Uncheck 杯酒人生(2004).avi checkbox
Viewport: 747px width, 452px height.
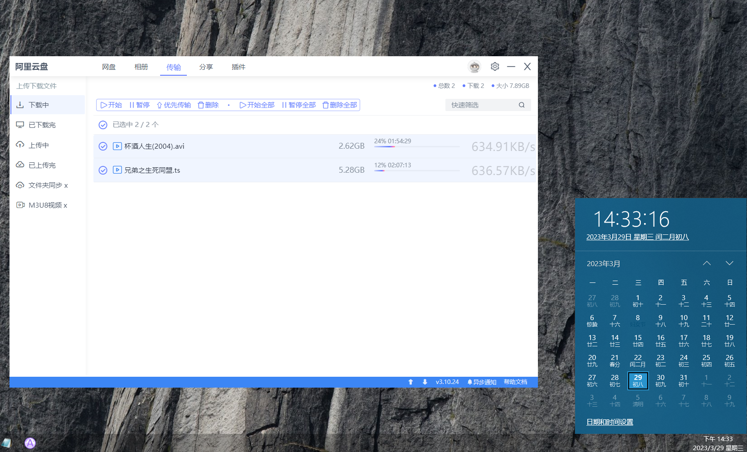(103, 146)
